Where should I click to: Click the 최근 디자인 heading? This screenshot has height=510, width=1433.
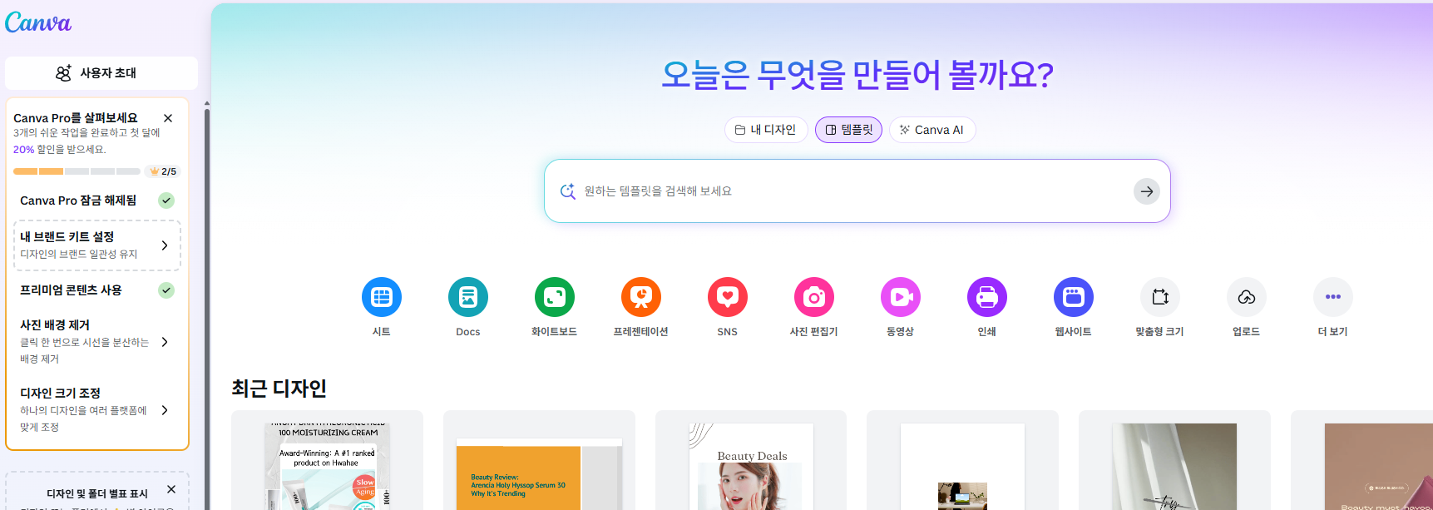coord(279,389)
